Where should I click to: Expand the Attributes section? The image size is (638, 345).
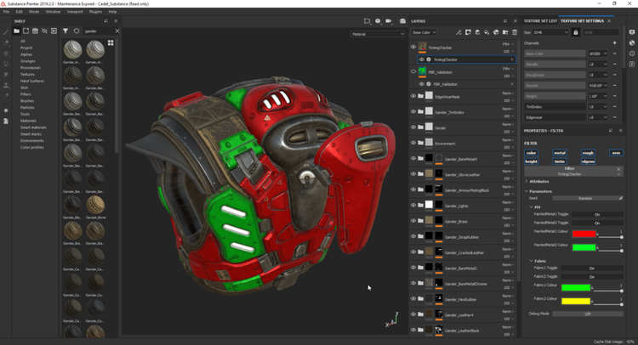tap(539, 181)
